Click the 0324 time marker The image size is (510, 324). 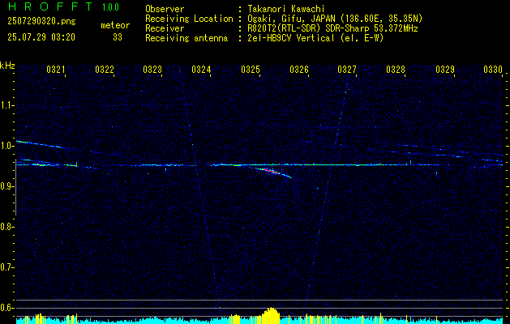pos(201,69)
